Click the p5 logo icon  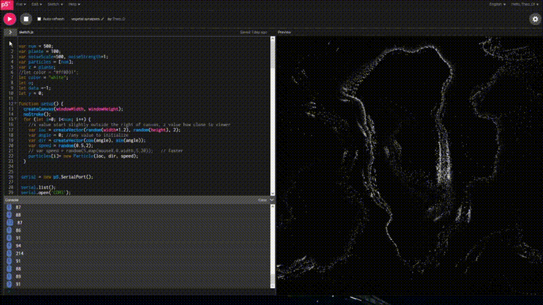5,4
